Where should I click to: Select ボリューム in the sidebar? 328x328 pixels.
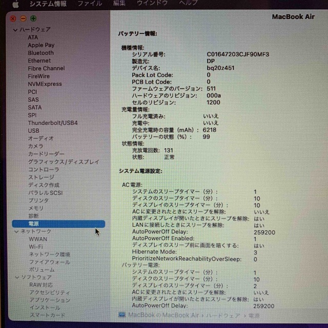(x=42, y=270)
